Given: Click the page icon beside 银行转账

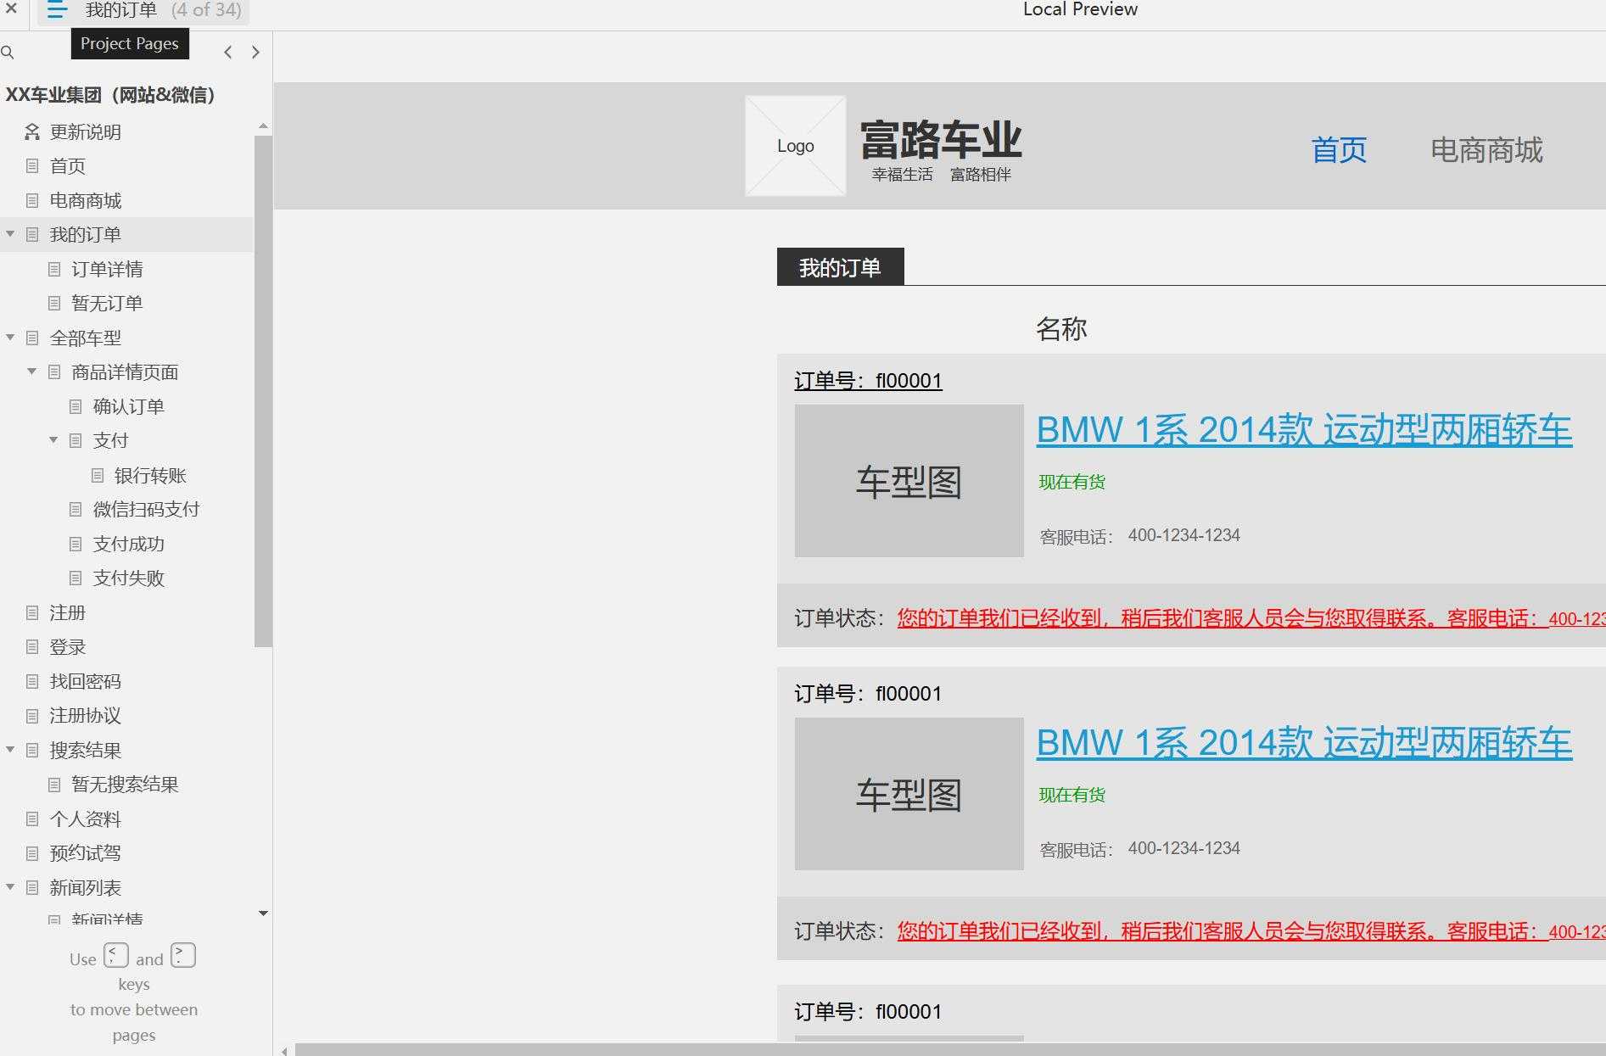Looking at the screenshot, I should point(97,475).
